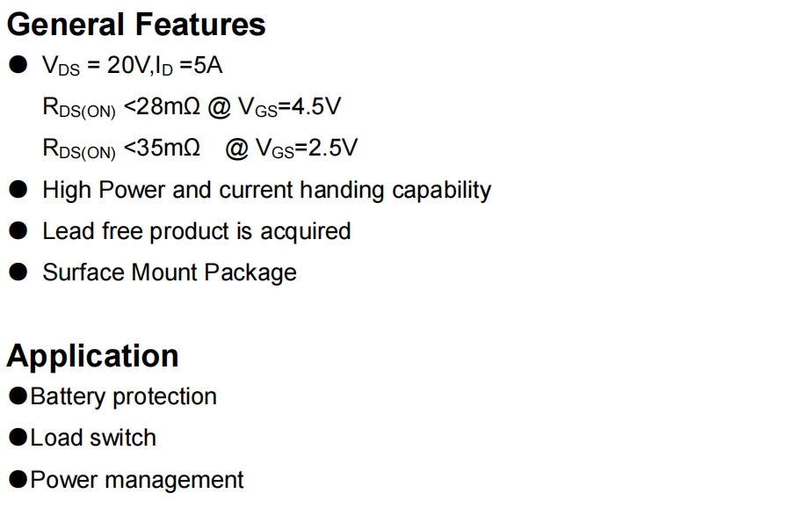Click the High Power and current handing text
The height and width of the screenshot is (508, 789).
[x=266, y=190]
